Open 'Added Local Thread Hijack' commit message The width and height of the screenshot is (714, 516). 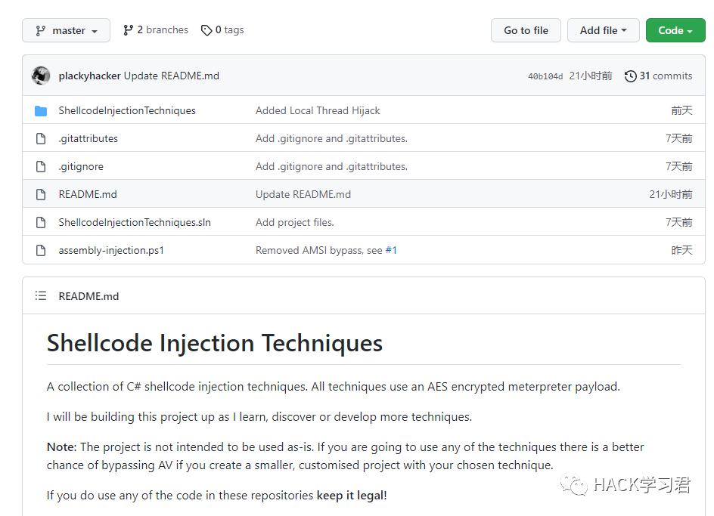(x=318, y=111)
